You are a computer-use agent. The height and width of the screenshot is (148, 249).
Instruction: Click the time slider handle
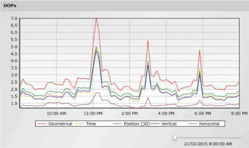(175, 137)
